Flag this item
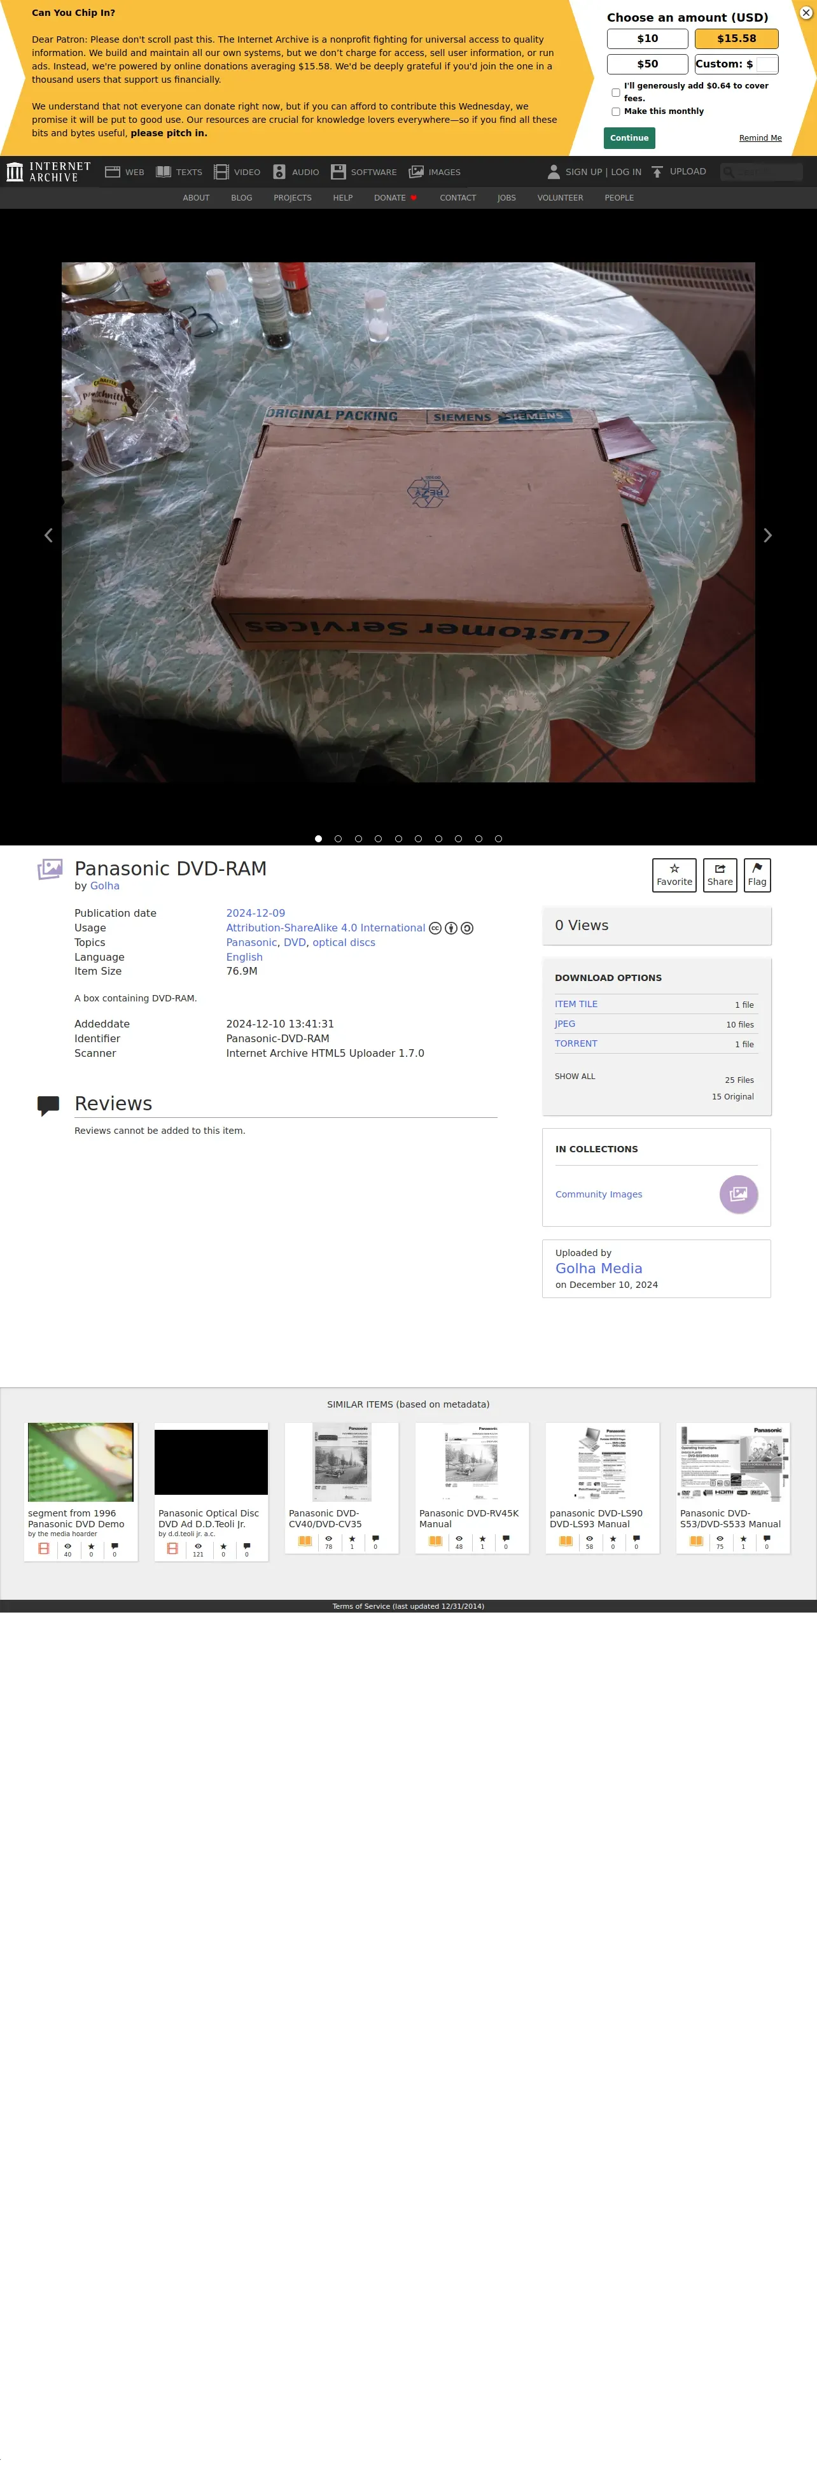Viewport: 817px width, 2465px height. click(757, 875)
